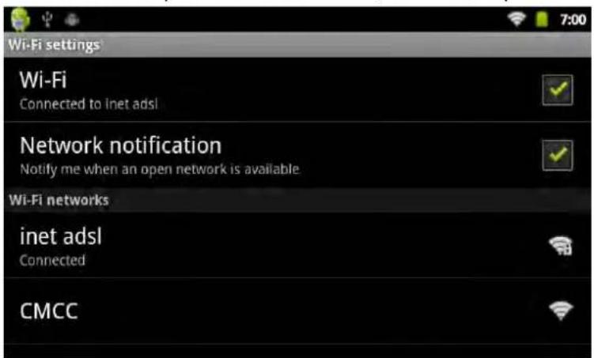The width and height of the screenshot is (594, 358).
Task: Tap the debugging bug icon in status bar
Action: [x=72, y=19]
